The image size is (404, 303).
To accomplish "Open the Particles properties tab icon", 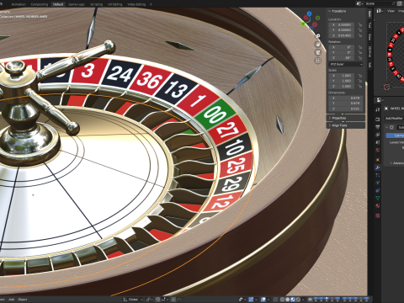I will click(x=378, y=175).
